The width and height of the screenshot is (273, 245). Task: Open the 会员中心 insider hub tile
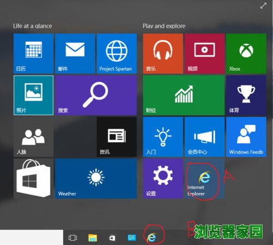[205, 137]
